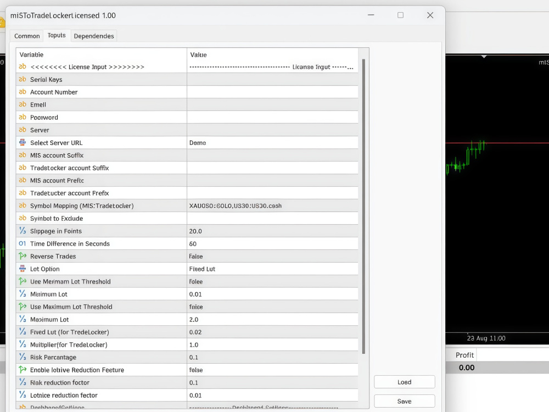Click the string icon beside MIS account Preftc
The image size is (549, 412).
[x=23, y=180]
